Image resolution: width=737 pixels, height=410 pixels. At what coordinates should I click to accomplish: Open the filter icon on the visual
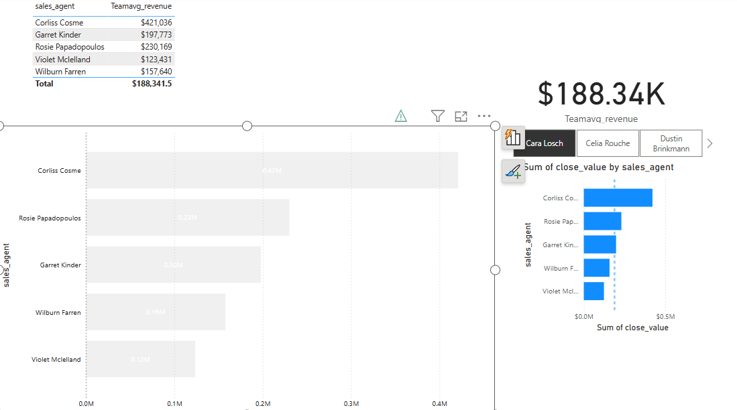(438, 116)
